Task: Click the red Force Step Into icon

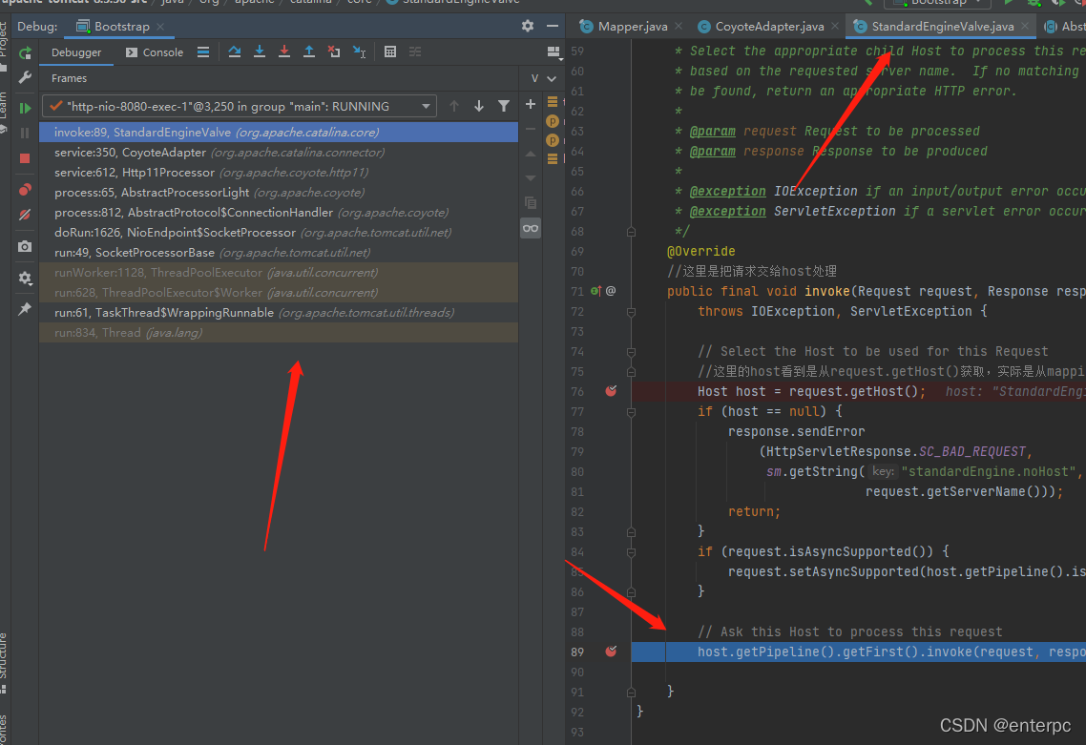Action: pyautogui.click(x=284, y=52)
